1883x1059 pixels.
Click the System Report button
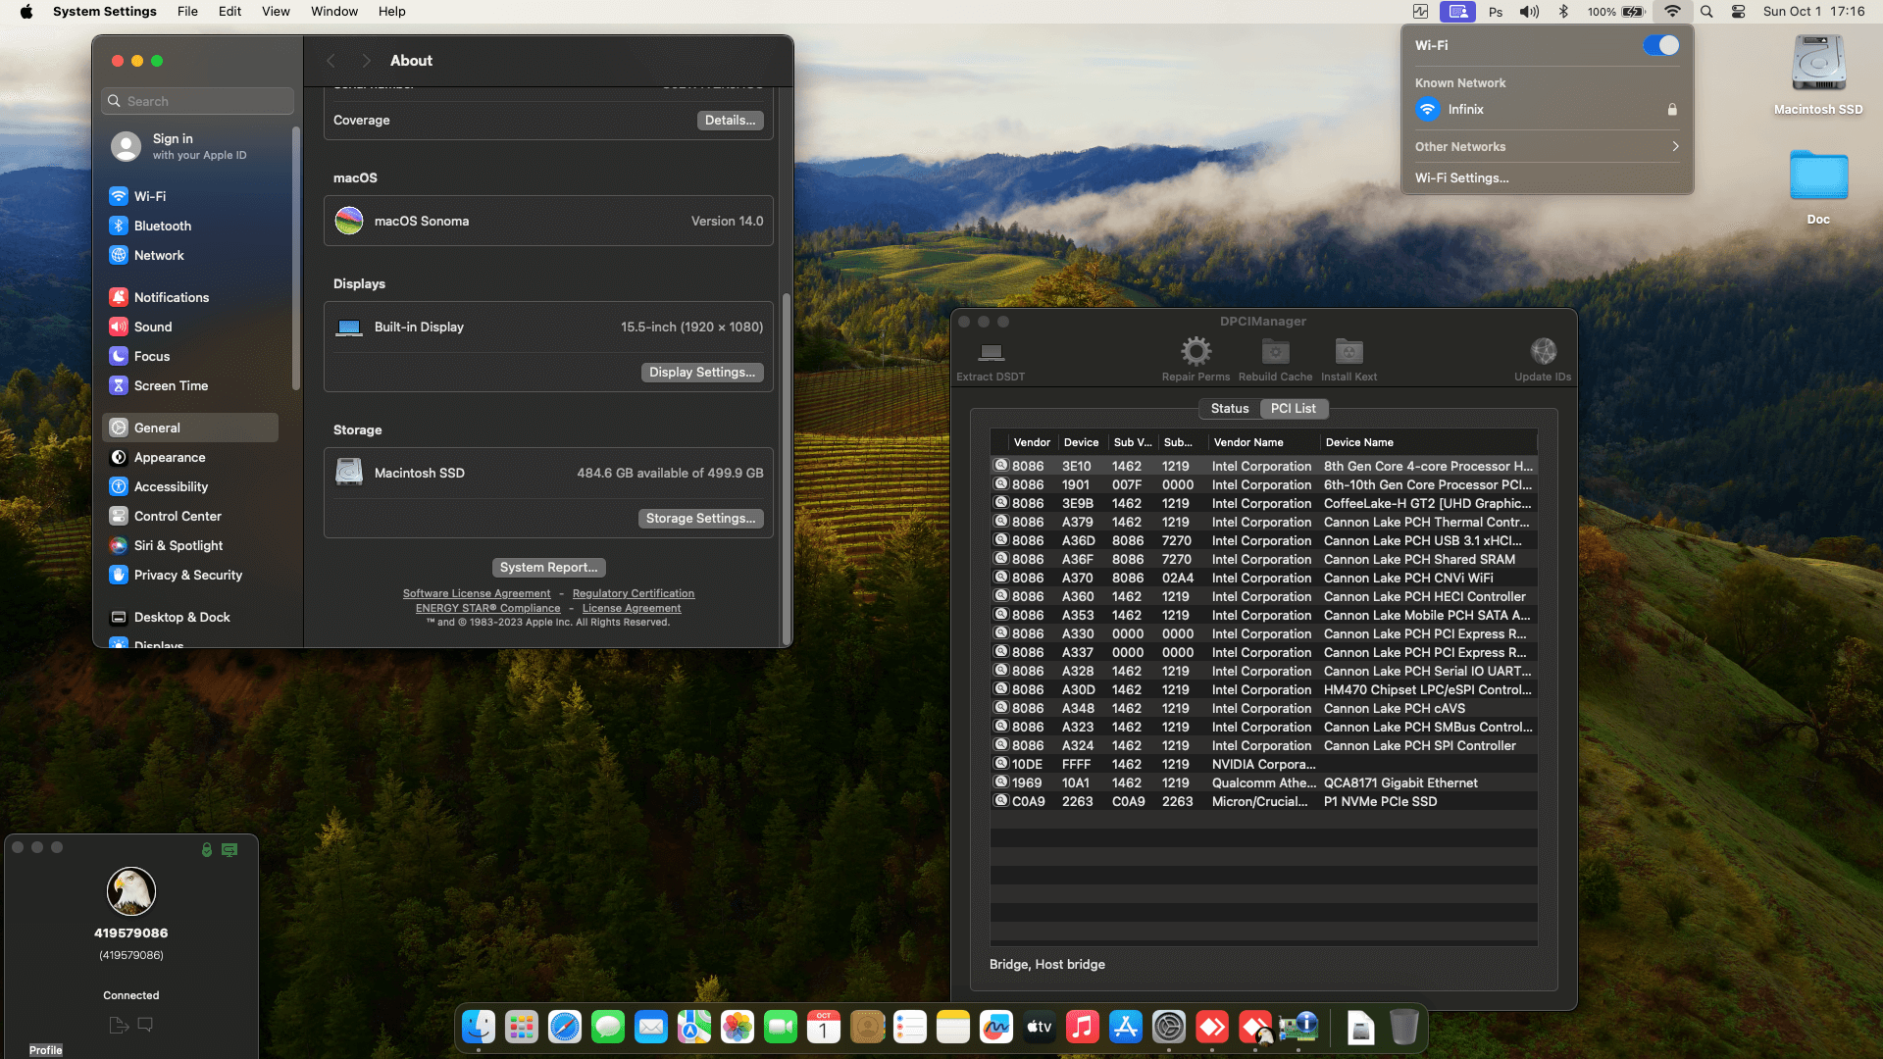[548, 567]
